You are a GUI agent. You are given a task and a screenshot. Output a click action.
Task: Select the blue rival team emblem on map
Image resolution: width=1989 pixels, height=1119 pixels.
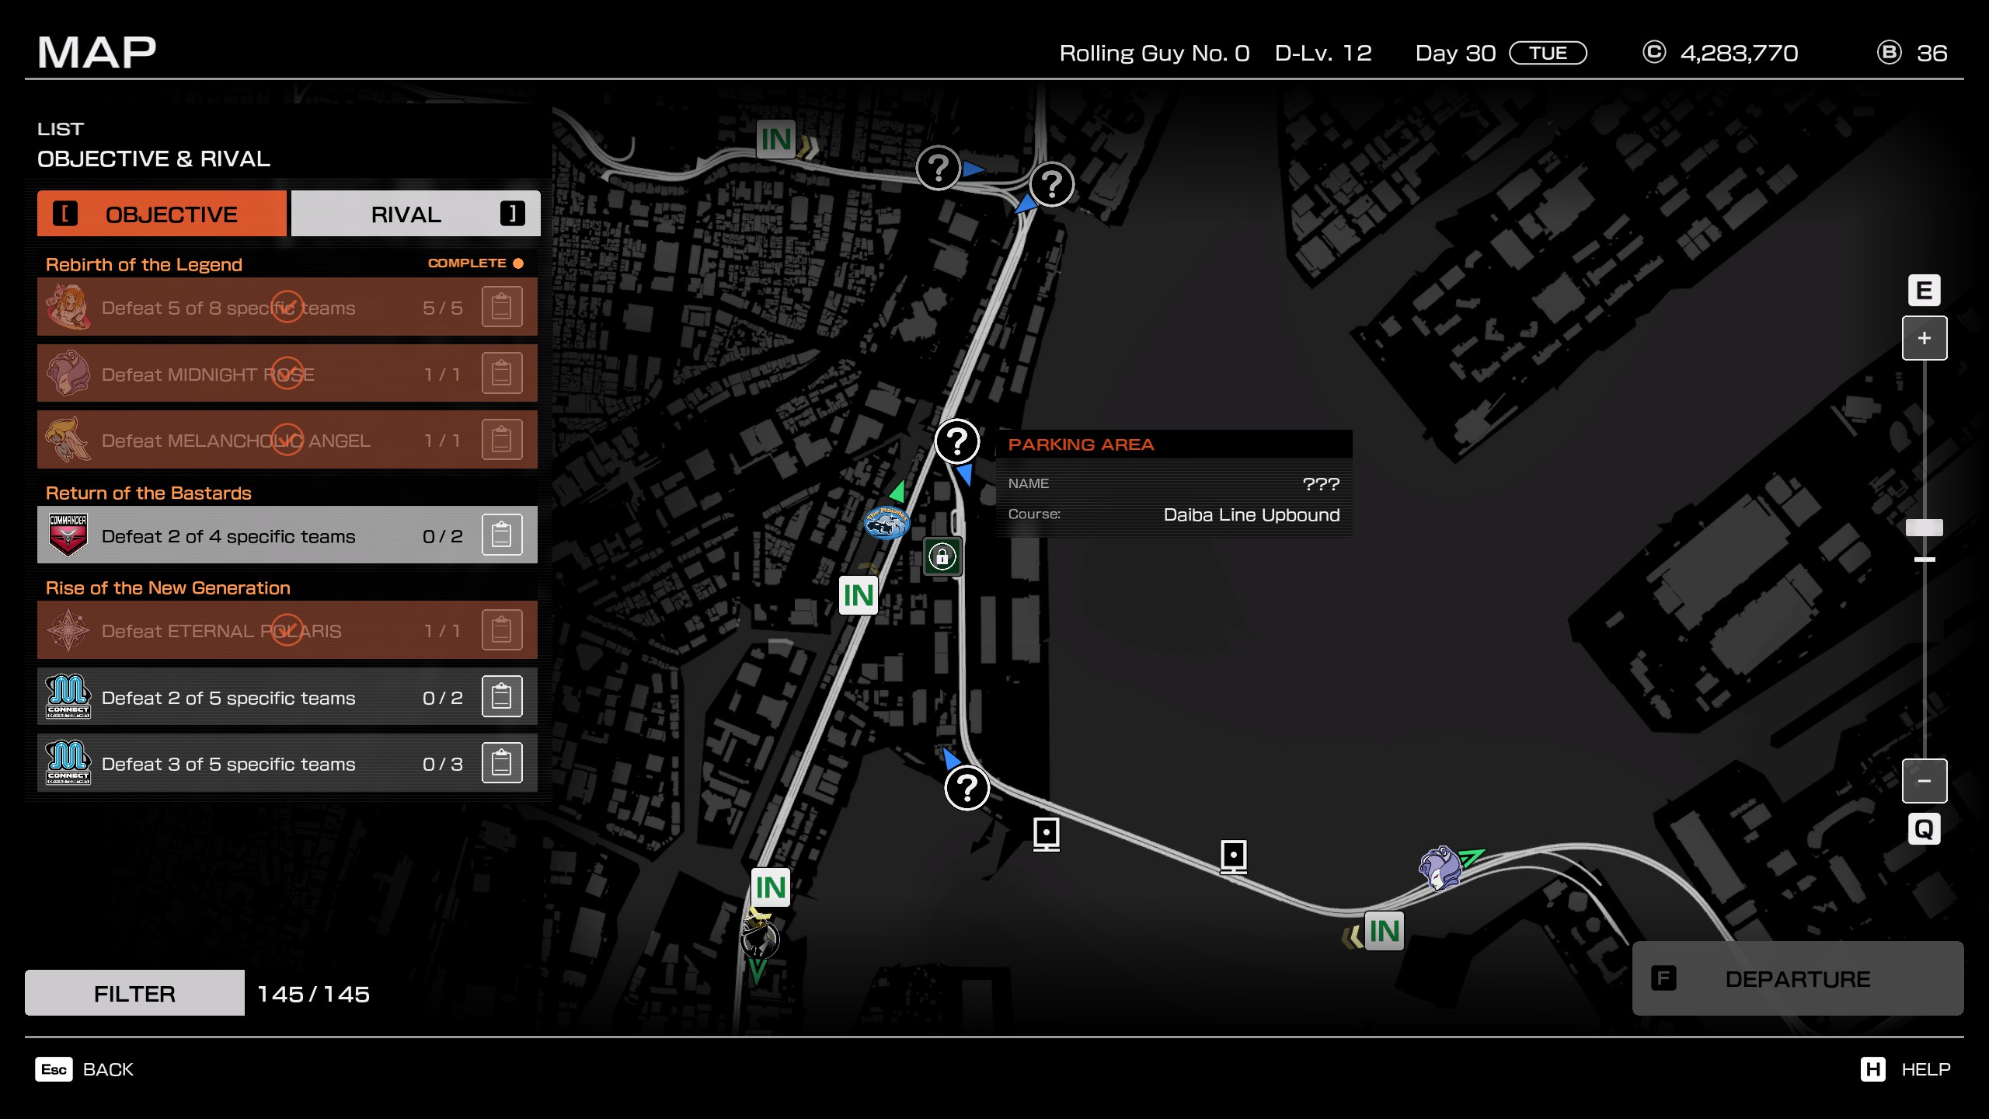887,523
